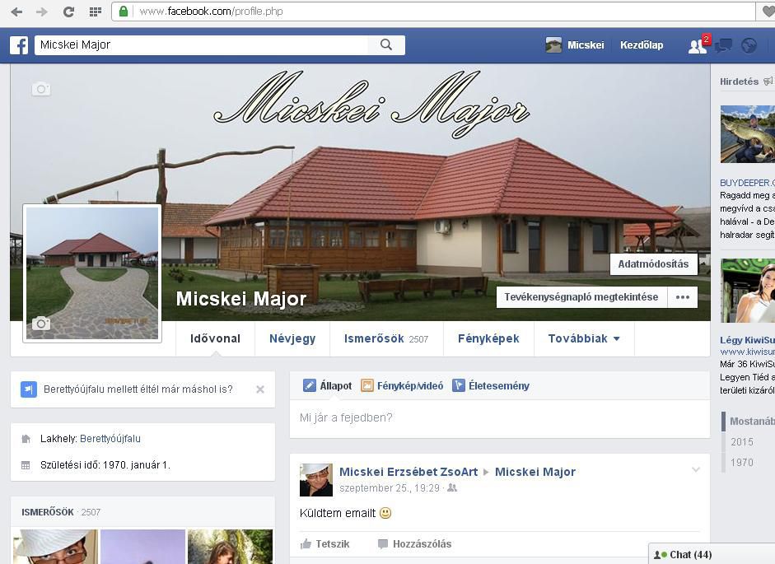Open friend requests notifications icon

pyautogui.click(x=698, y=45)
